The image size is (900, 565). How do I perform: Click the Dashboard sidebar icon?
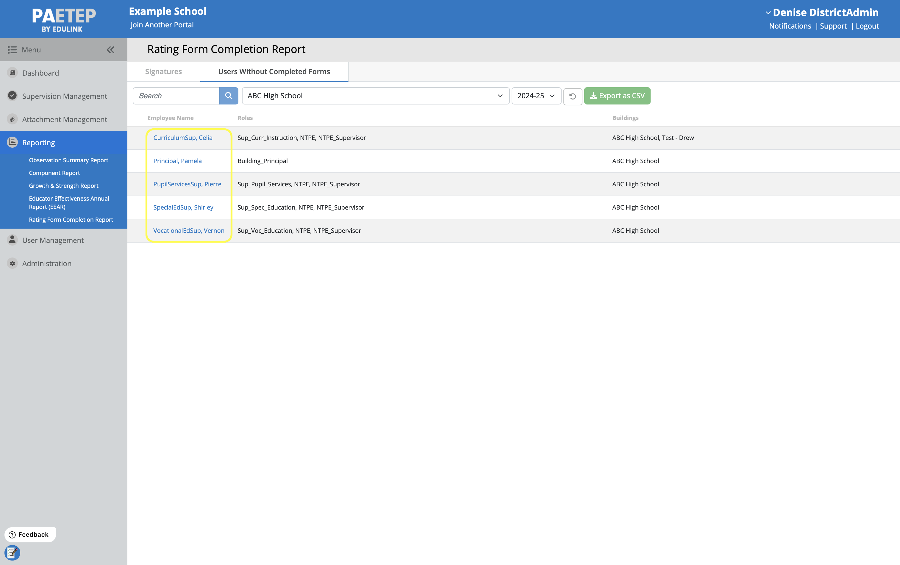pyautogui.click(x=12, y=73)
